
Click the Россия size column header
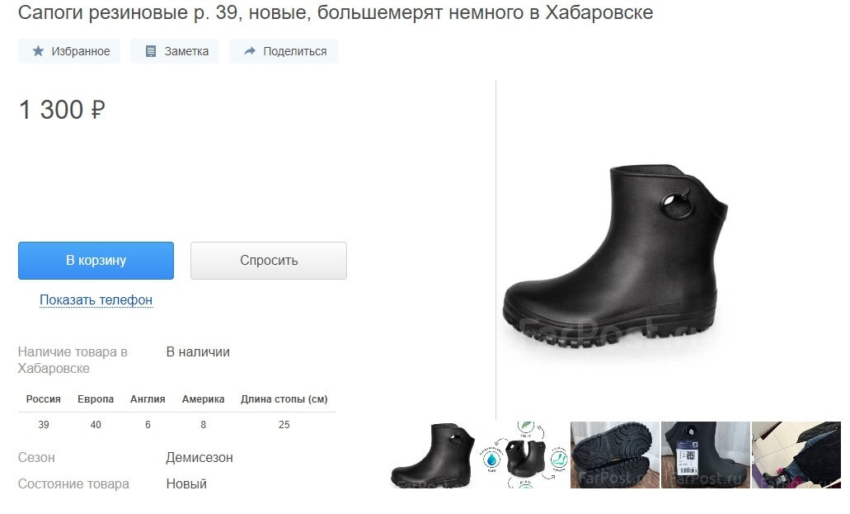[44, 399]
